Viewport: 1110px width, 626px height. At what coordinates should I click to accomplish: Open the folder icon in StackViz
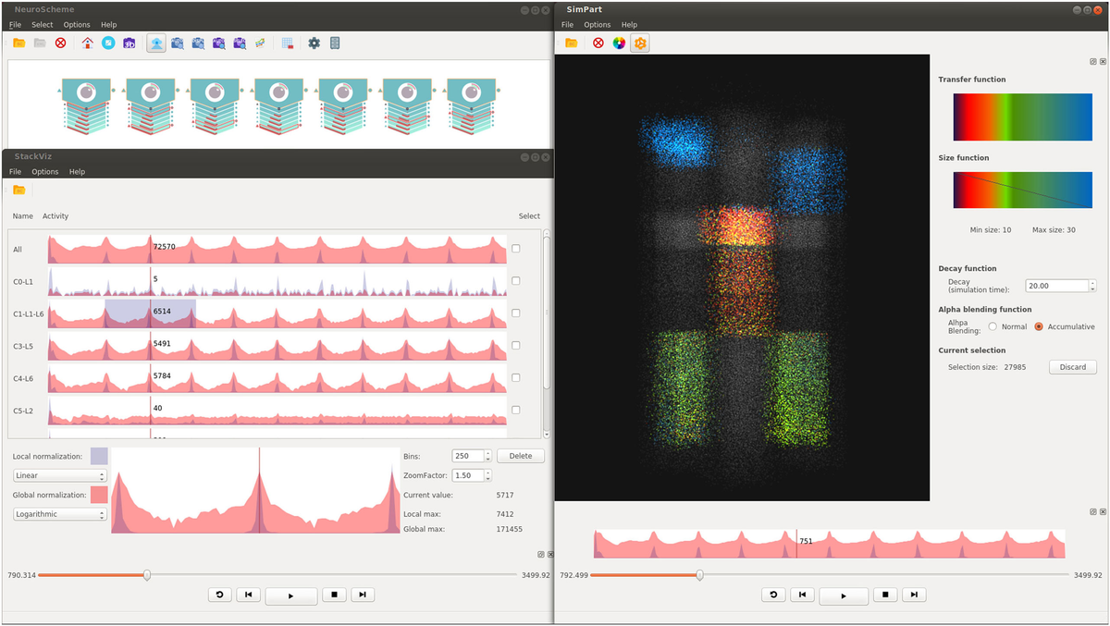[x=19, y=189]
